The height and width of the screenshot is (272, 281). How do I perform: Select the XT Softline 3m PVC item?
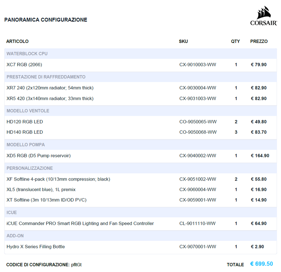[47, 200]
